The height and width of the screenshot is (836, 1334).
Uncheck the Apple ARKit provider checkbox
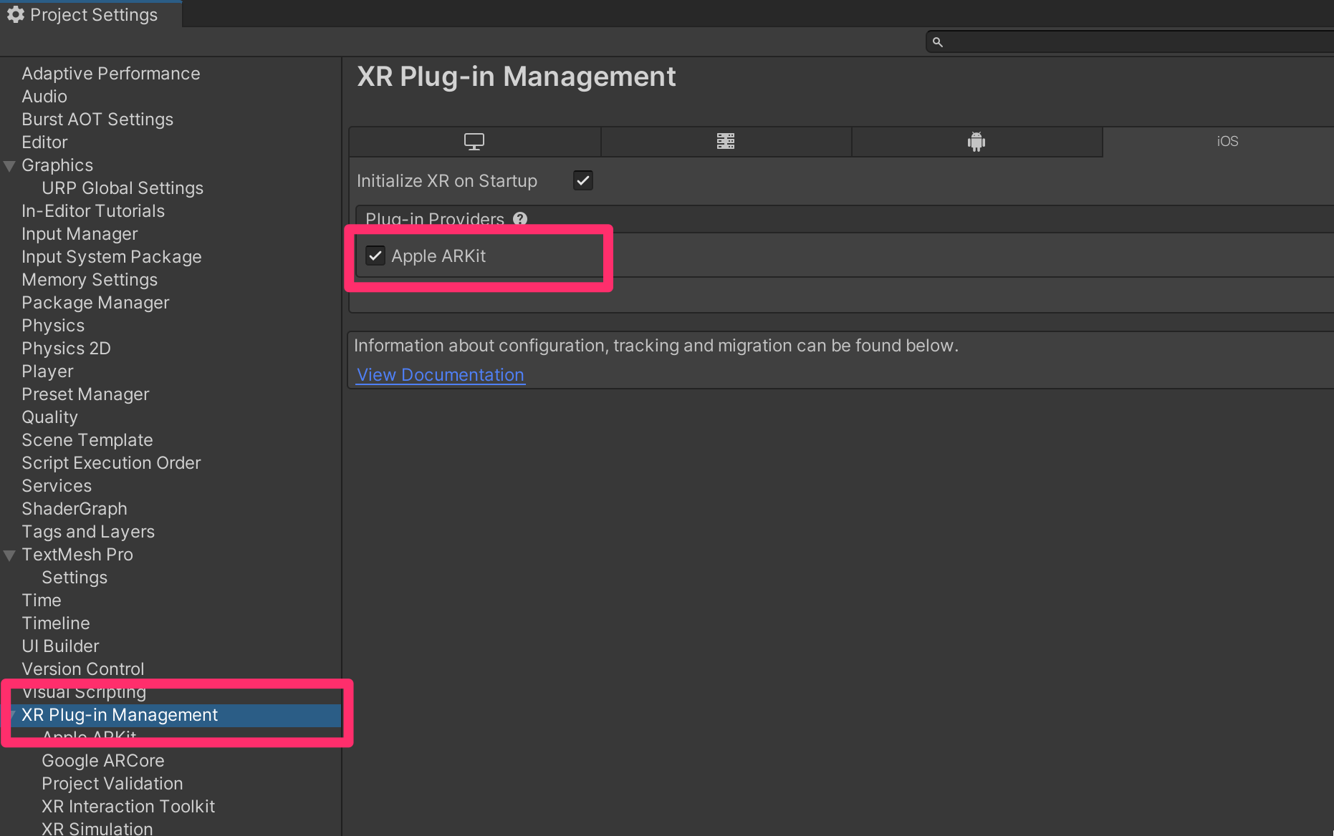(375, 256)
